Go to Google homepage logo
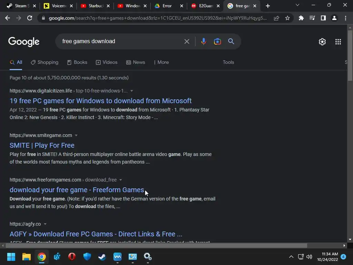Image resolution: width=353 pixels, height=265 pixels. [x=24, y=42]
